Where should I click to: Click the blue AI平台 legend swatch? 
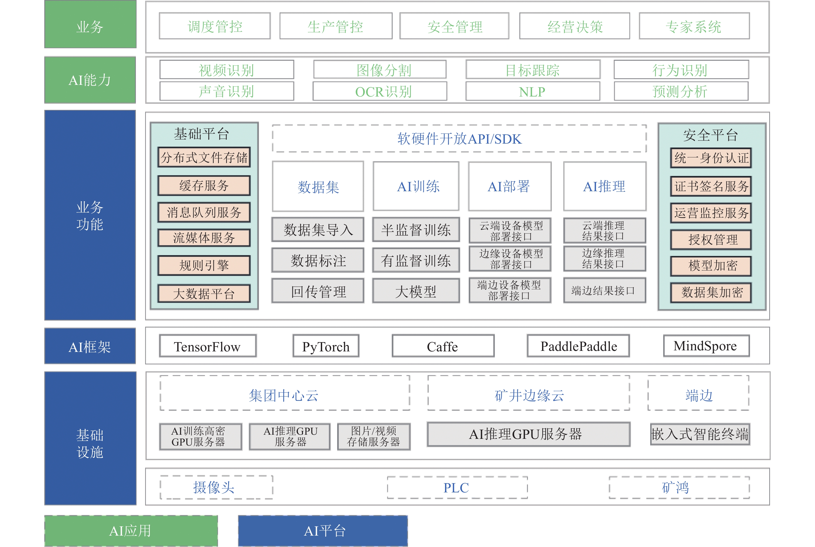click(323, 531)
